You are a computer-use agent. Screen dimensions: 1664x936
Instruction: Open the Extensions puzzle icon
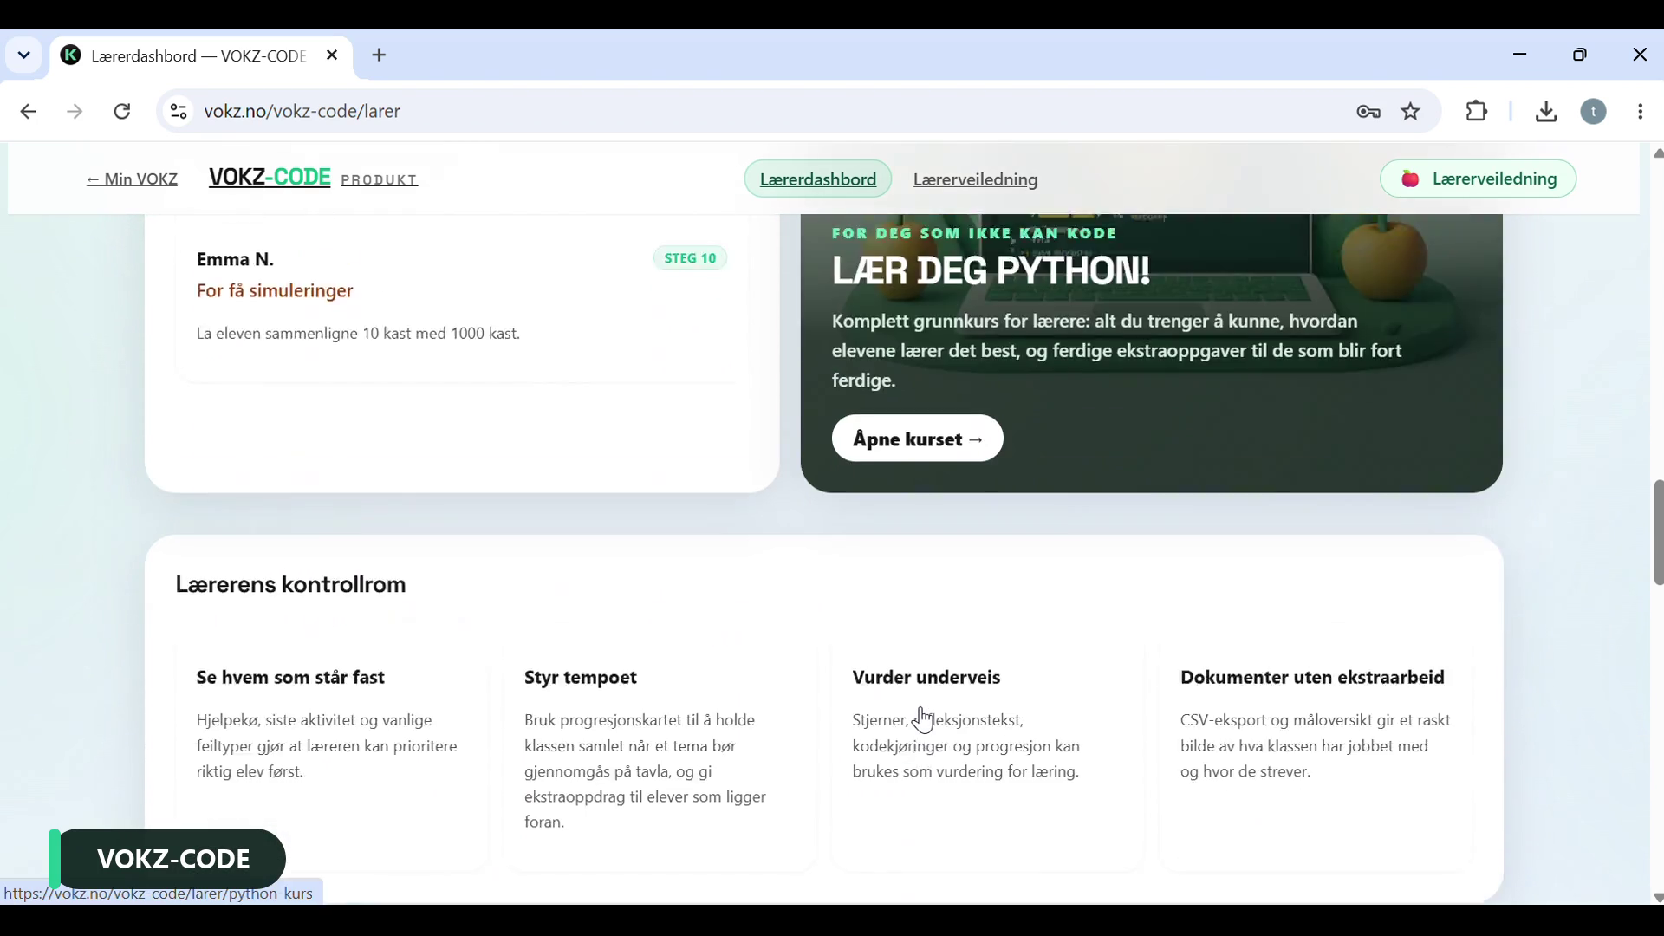(1478, 112)
